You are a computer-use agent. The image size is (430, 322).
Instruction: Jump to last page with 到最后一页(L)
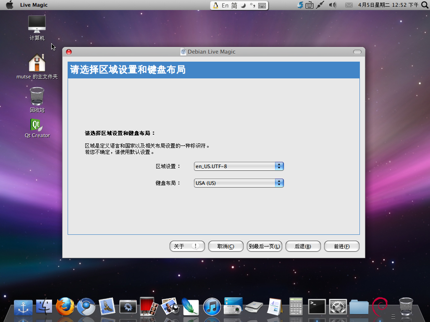(265, 246)
